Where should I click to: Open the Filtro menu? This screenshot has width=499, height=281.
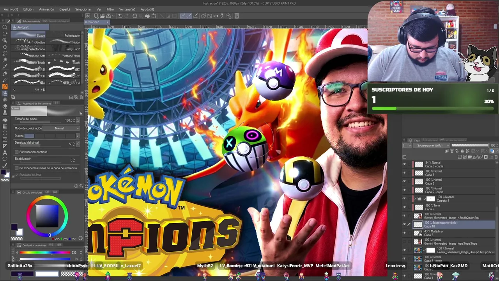(110, 9)
